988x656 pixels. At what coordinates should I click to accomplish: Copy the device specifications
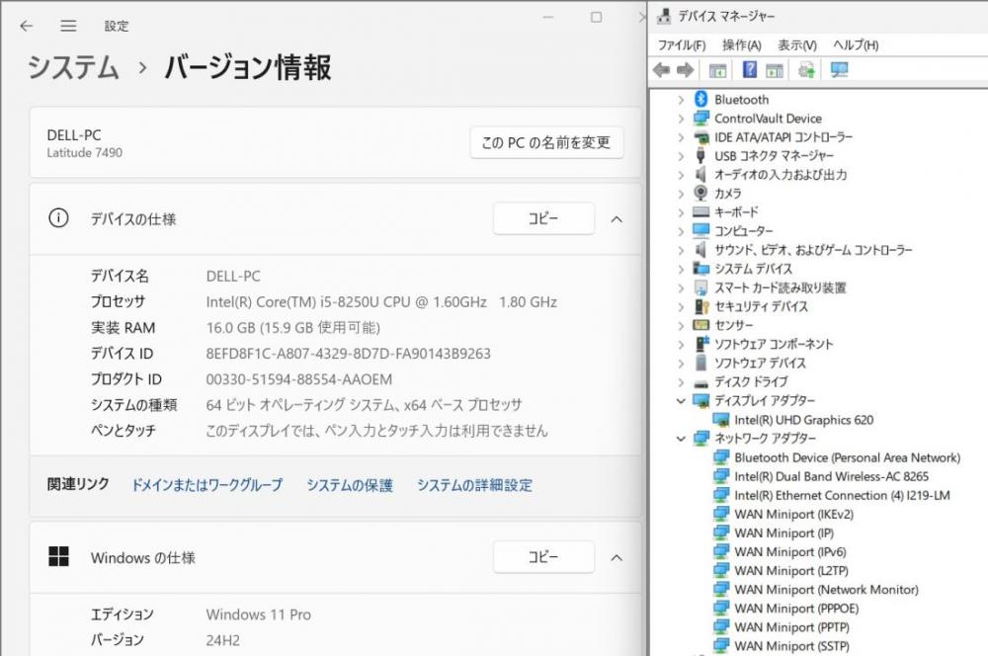pyautogui.click(x=543, y=218)
